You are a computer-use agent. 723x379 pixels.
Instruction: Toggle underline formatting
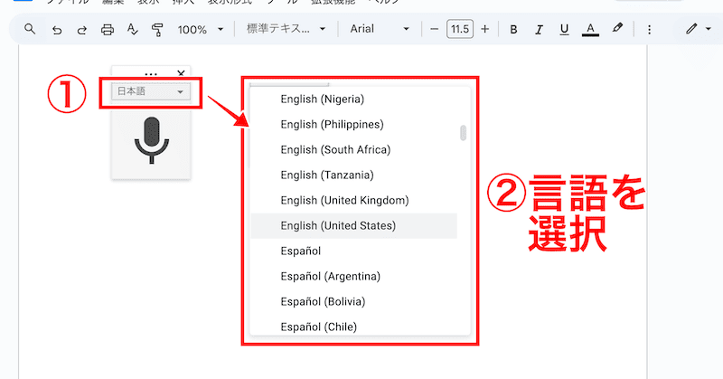[x=564, y=29]
